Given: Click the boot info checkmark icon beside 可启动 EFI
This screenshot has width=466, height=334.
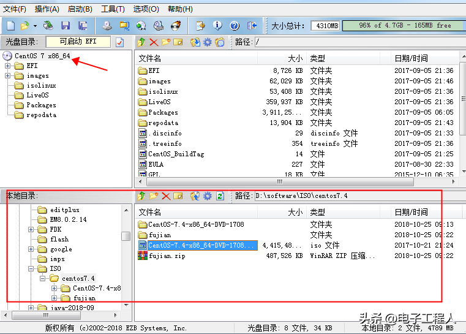Looking at the screenshot, I should point(120,42).
